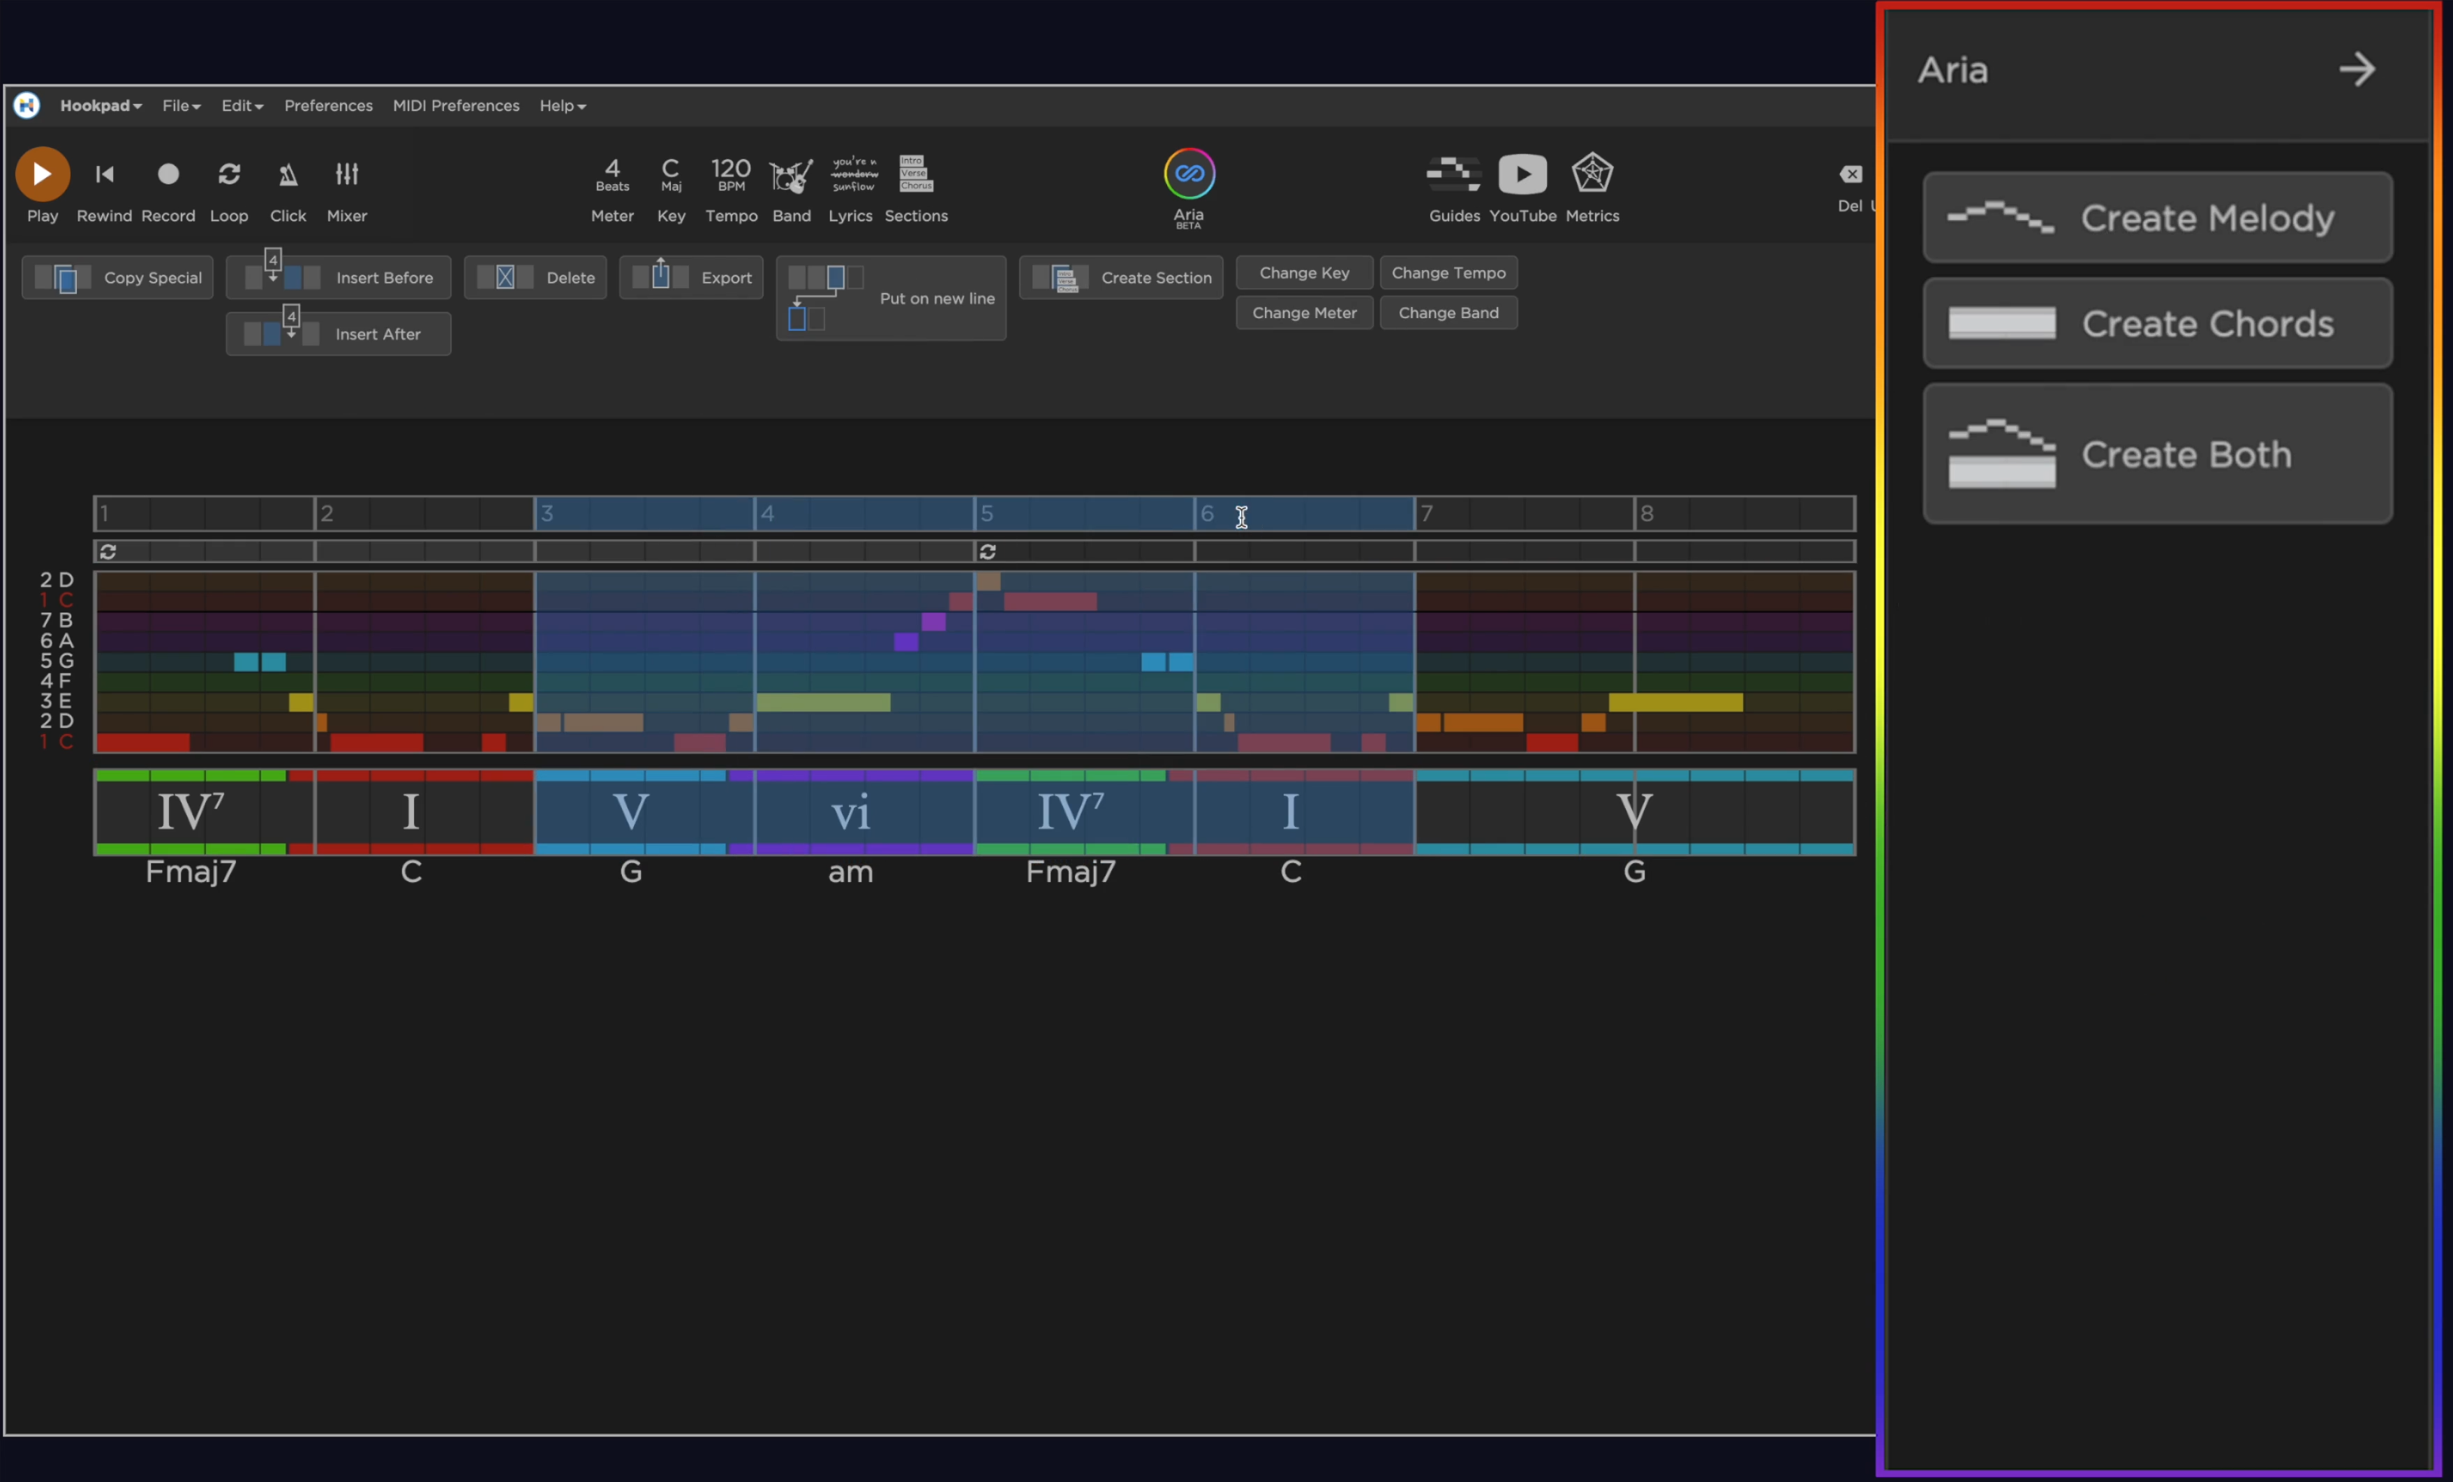Select measure 8 in the ruler
Viewport: 2453px width, 1482px height.
pyautogui.click(x=1744, y=514)
